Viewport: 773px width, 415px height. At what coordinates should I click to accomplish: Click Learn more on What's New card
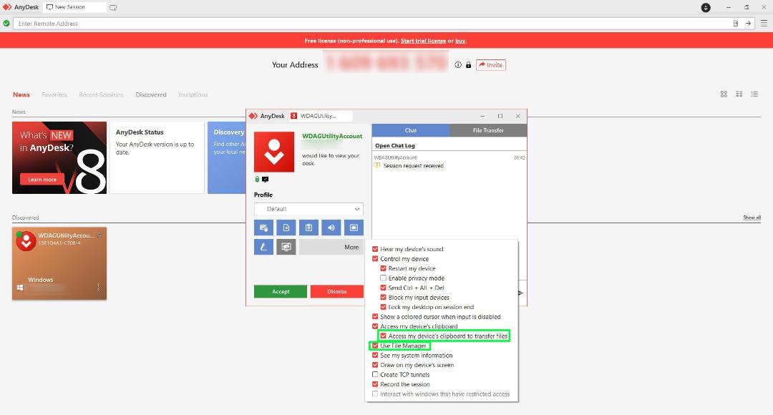(x=42, y=180)
